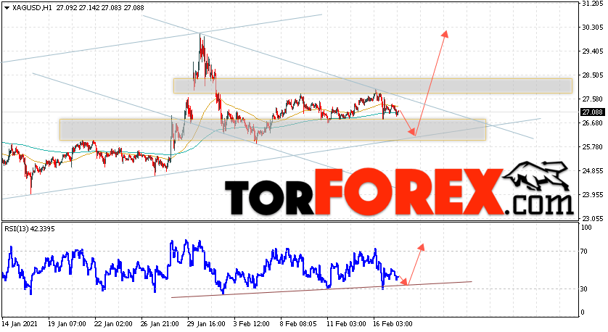608x332 pixels.
Task: Select the price scale value 30.305
Action: point(592,28)
